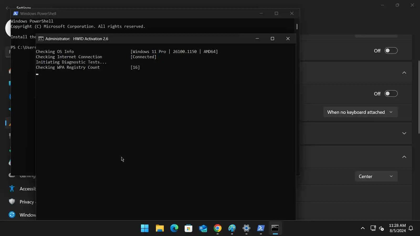Click the muted volume tray icon

click(382, 228)
